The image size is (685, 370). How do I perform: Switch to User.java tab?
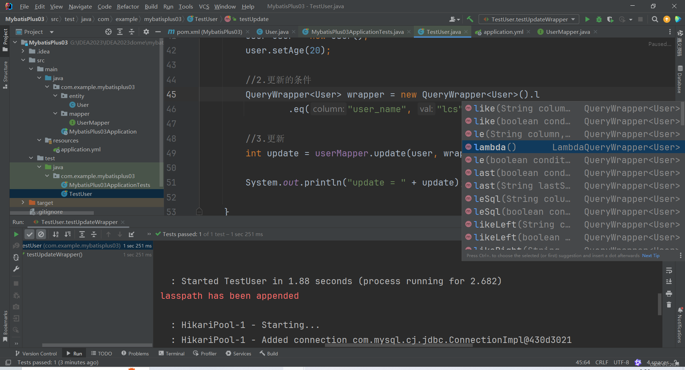pyautogui.click(x=276, y=32)
